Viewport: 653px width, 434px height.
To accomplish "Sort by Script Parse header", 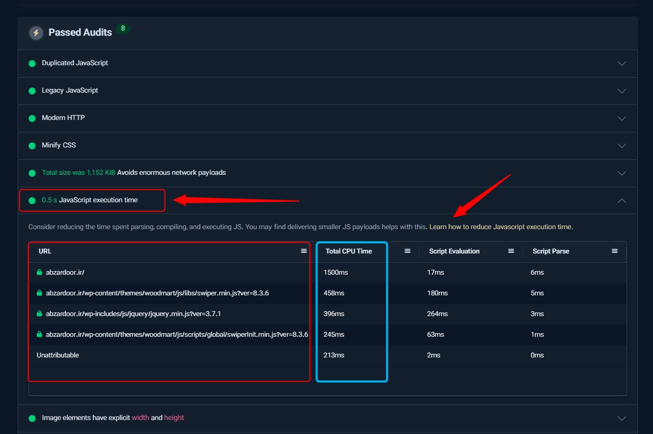I will click(x=551, y=251).
